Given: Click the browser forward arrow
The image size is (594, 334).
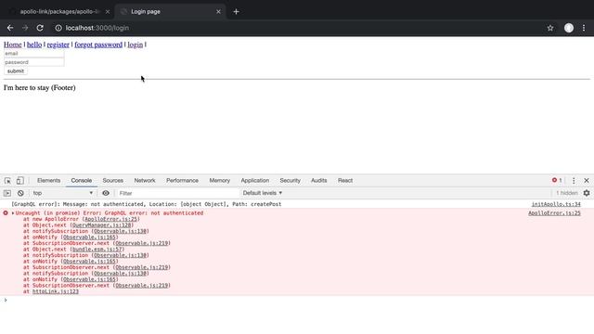Looking at the screenshot, I should click(25, 28).
